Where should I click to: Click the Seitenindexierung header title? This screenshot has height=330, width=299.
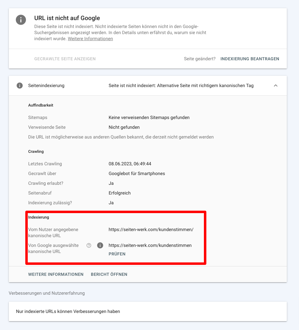[x=46, y=86]
